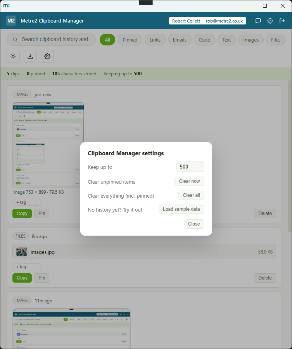The height and width of the screenshot is (349, 292).
Task: Add tag to the just now image clip
Action: click(27, 202)
